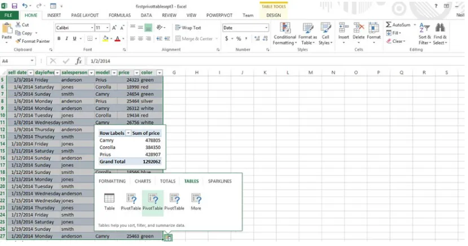
Task: Open the Date number format dropdown
Action: click(x=266, y=28)
